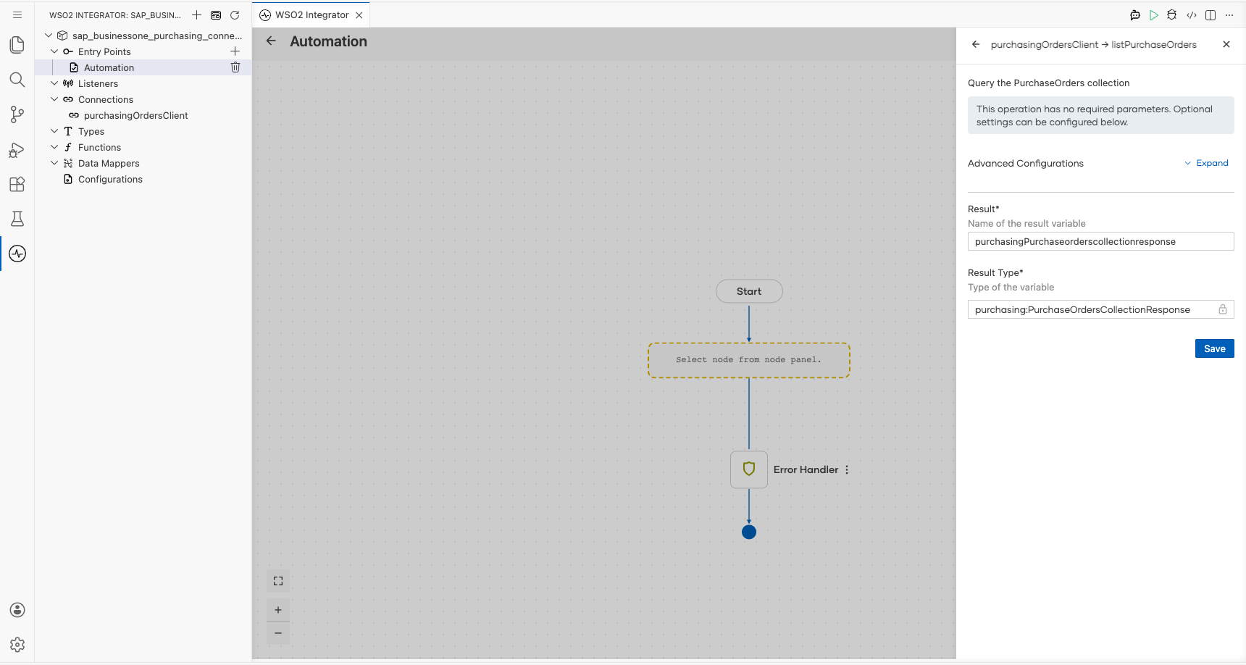Open the Run and Debug view
Screen dimensions: 1246x665
(17, 149)
